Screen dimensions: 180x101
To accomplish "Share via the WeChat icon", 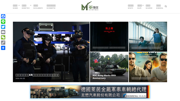I will [3, 37].
